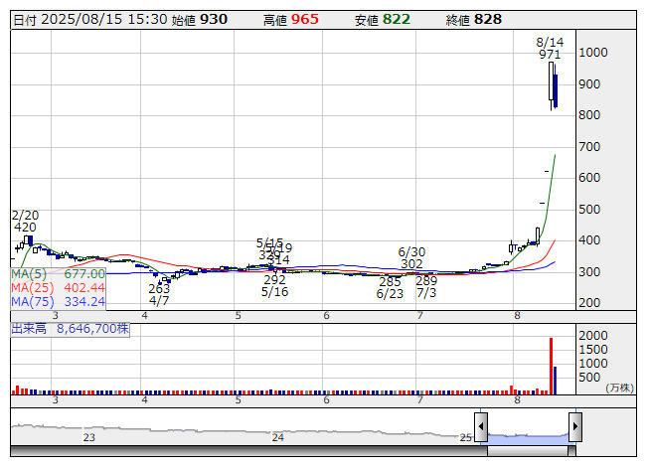The height and width of the screenshot is (467, 649).
Task: Click the right range slider handle arrow
Action: 575,427
